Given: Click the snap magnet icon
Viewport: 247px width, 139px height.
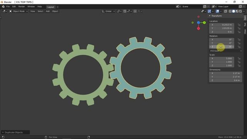Looking at the screenshot, I should click(x=125, y=11).
